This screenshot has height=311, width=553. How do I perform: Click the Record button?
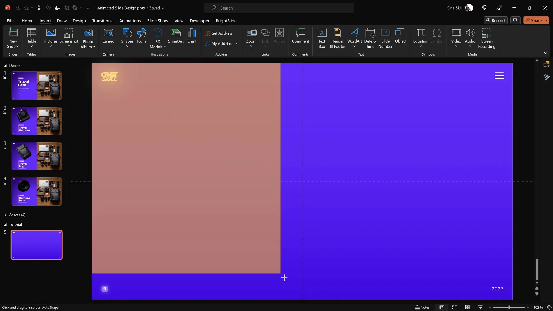click(495, 20)
